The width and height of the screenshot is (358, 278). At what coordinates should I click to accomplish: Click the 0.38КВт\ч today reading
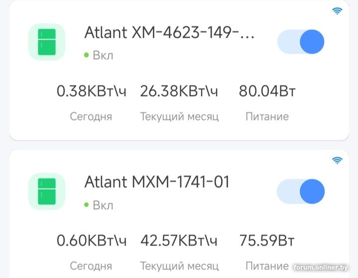tap(92, 92)
